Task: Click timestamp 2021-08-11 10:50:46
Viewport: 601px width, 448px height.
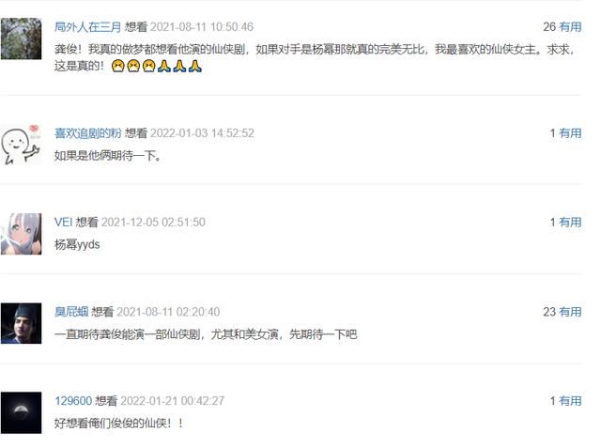Action: [x=202, y=27]
